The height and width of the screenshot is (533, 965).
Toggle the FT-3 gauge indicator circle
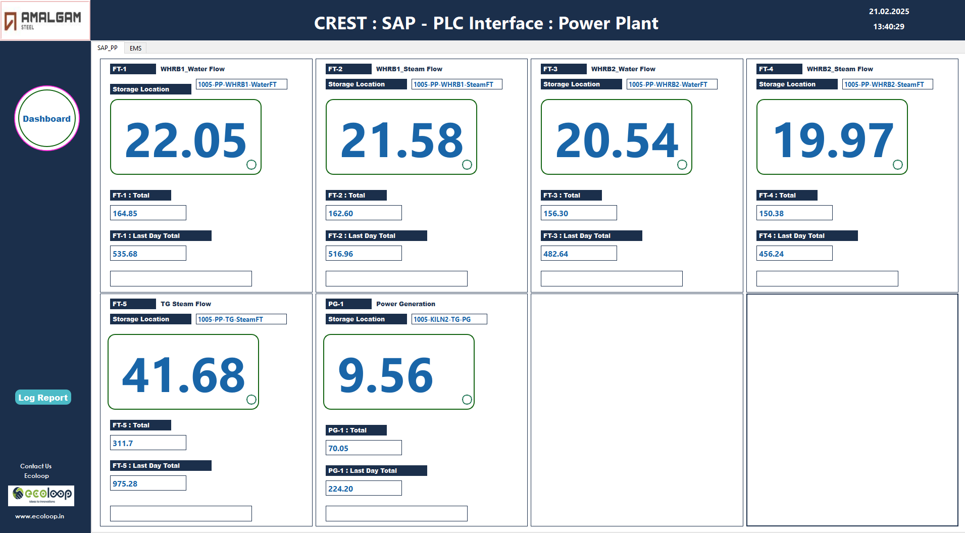click(x=682, y=164)
